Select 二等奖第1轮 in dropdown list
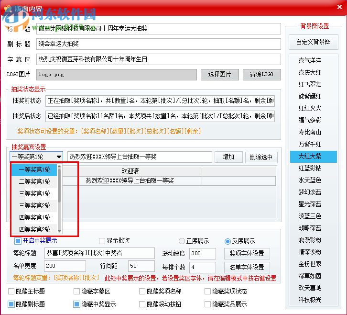Viewport: 347px width, 315px height. pos(34,182)
